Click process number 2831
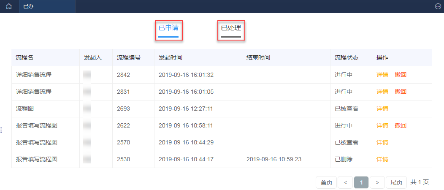Viewport: 444px width, 190px height. pos(123,92)
